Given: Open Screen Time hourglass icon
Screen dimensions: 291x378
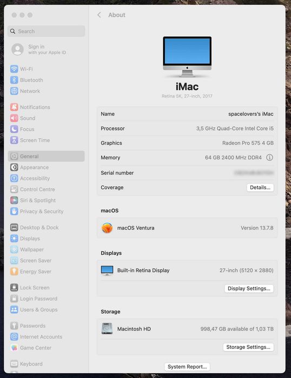Looking at the screenshot, I should [14, 140].
